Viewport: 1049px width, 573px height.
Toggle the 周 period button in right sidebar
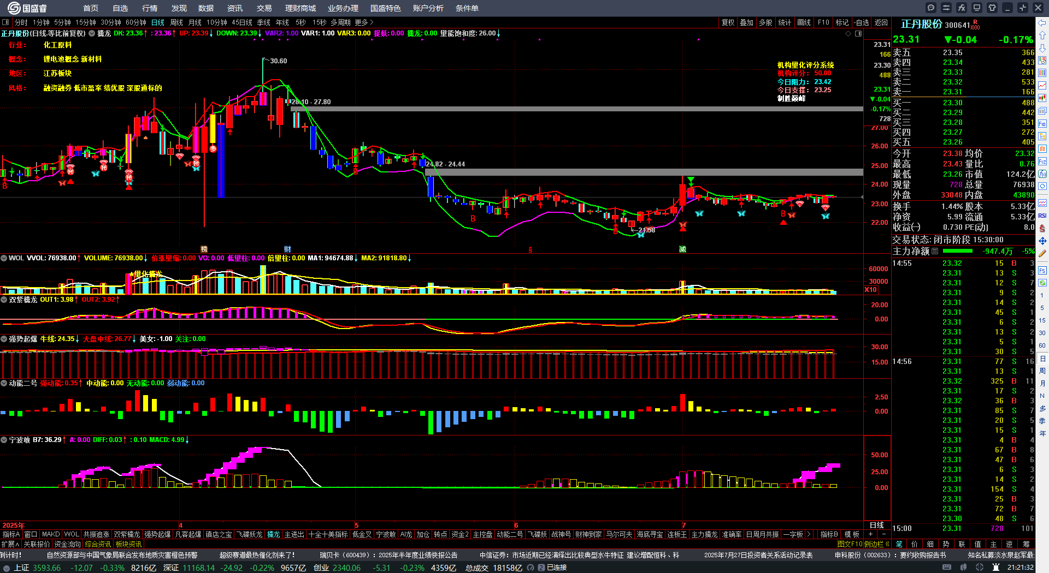point(1042,371)
